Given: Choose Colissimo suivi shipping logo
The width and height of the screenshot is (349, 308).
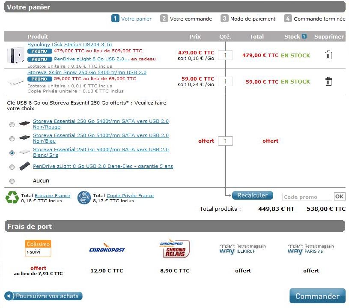Looking at the screenshot, I should click(38, 248).
